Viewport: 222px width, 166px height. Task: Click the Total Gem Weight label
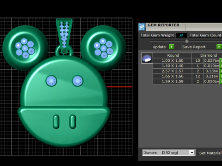point(157,35)
